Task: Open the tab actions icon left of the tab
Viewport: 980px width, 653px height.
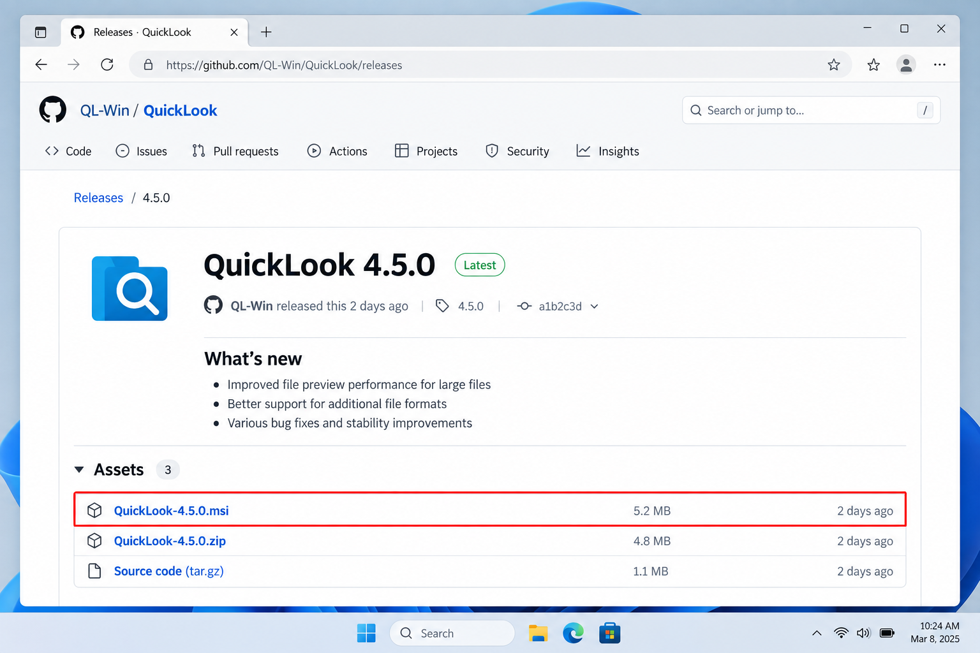Action: (x=41, y=32)
